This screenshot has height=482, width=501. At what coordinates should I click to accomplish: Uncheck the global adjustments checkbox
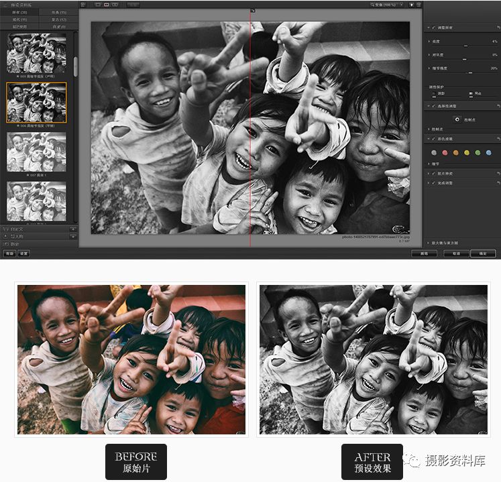[x=434, y=27]
